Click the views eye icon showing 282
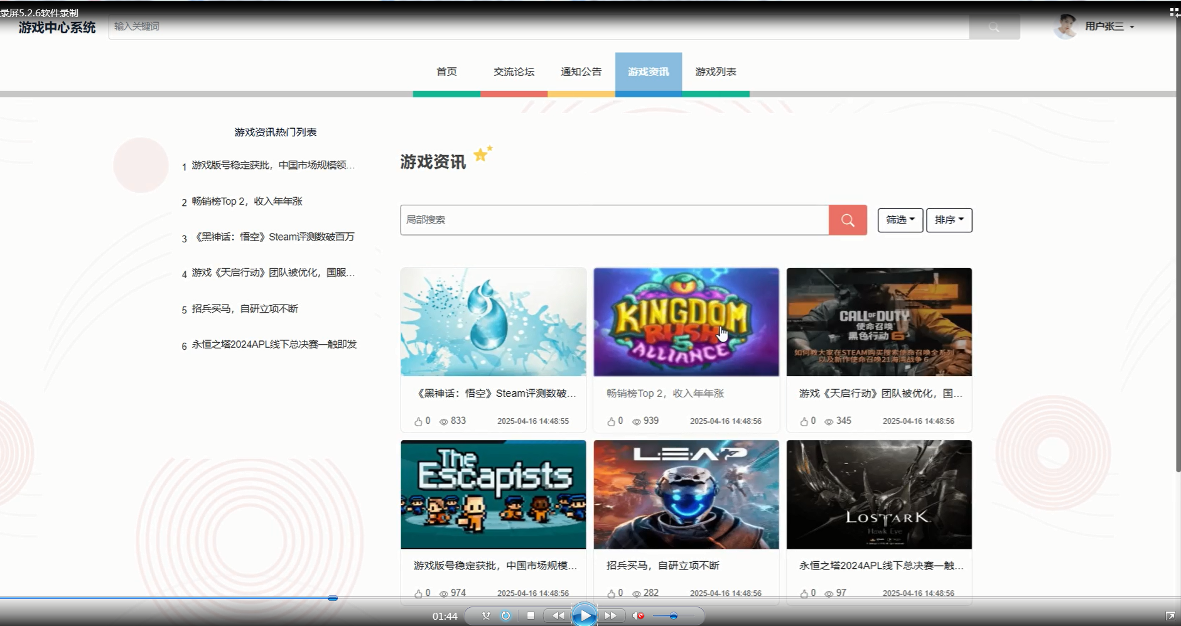Screen dimensions: 1181x626 637,594
